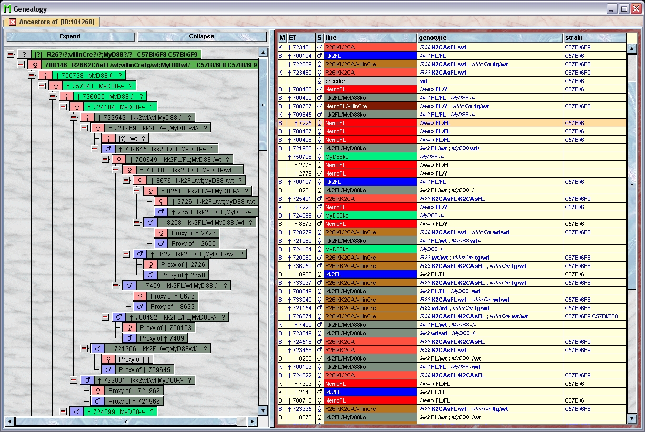The width and height of the screenshot is (645, 432).
Task: Close the Ancestors tab with red X icon
Action: tap(13, 22)
